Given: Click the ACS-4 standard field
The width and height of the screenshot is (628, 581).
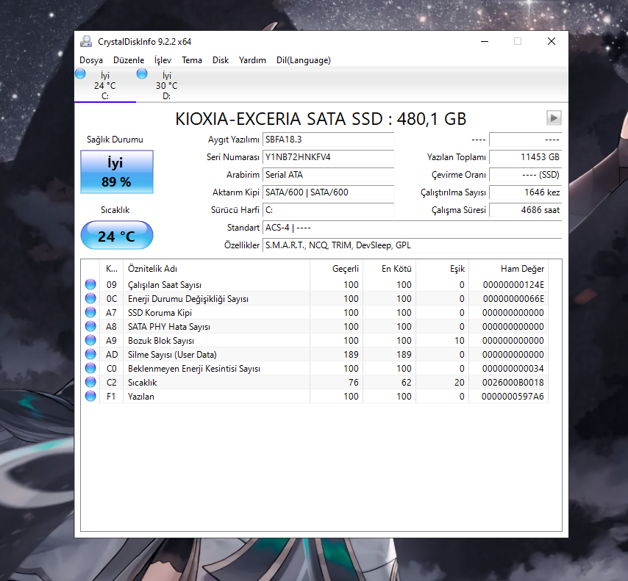Looking at the screenshot, I should pos(412,227).
